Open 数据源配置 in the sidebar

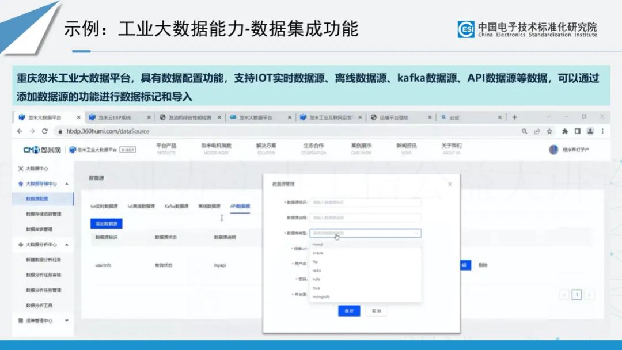click(43, 199)
